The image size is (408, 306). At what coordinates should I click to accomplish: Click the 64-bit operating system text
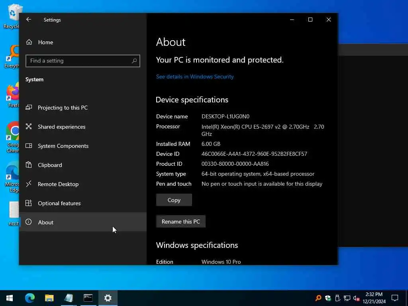258,174
